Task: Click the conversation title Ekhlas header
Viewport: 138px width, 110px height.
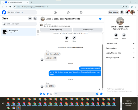Action: coord(63,19)
